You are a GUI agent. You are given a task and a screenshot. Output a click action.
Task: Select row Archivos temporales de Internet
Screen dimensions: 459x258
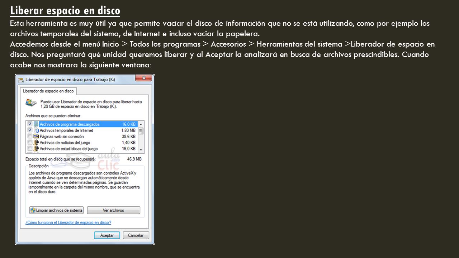point(82,130)
